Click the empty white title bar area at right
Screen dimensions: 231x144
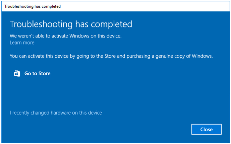168,6
